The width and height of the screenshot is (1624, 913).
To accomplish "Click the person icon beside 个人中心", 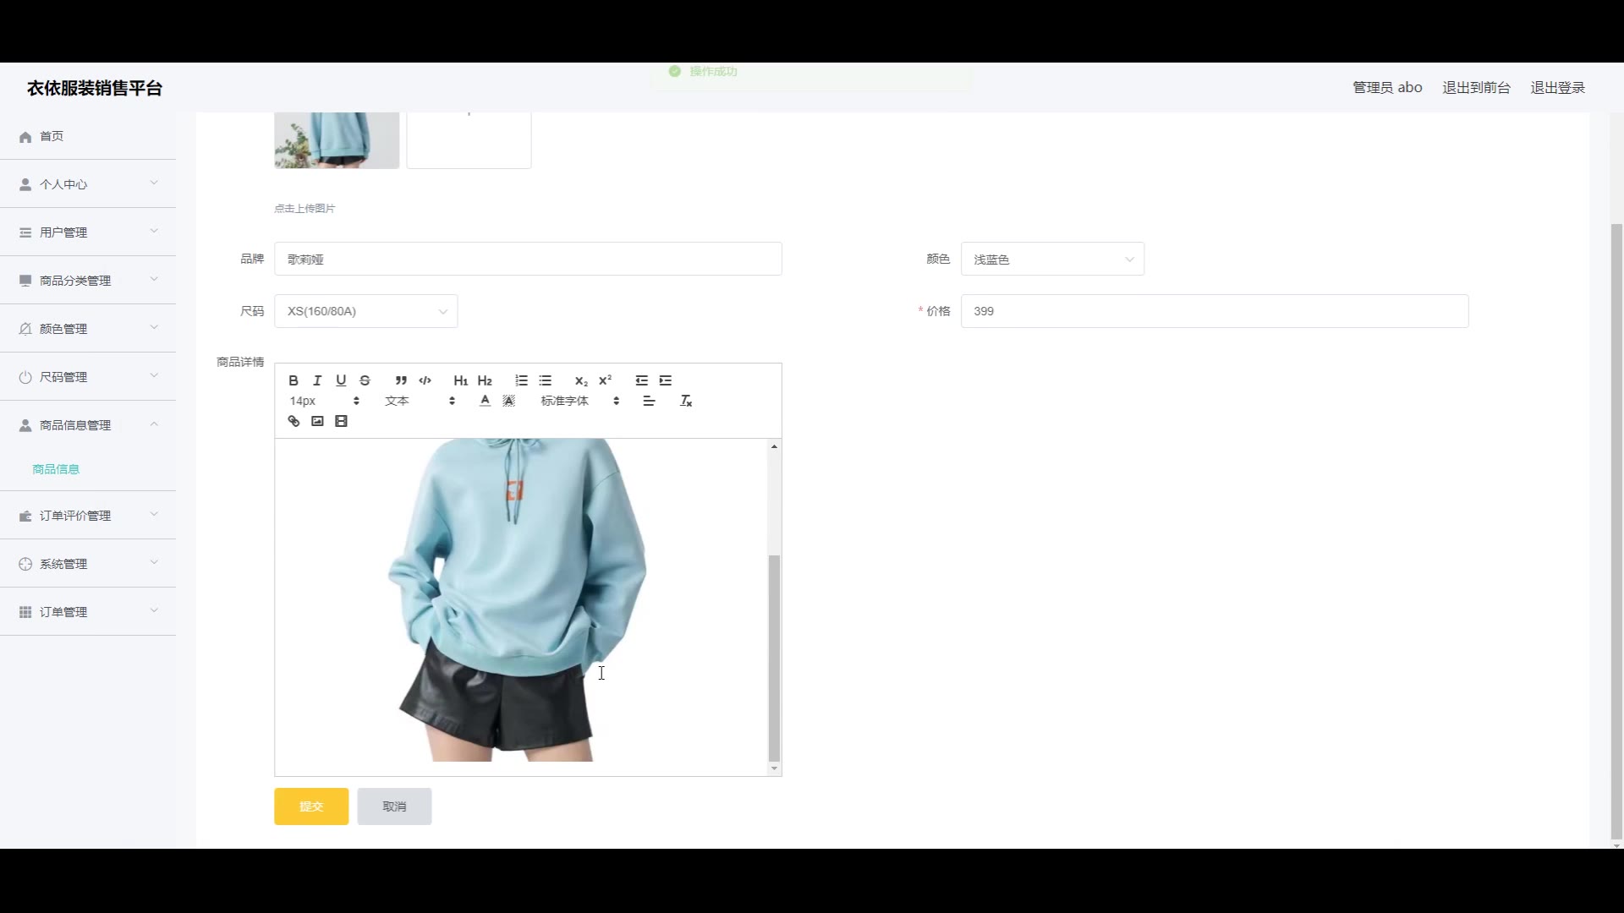I will click(25, 184).
